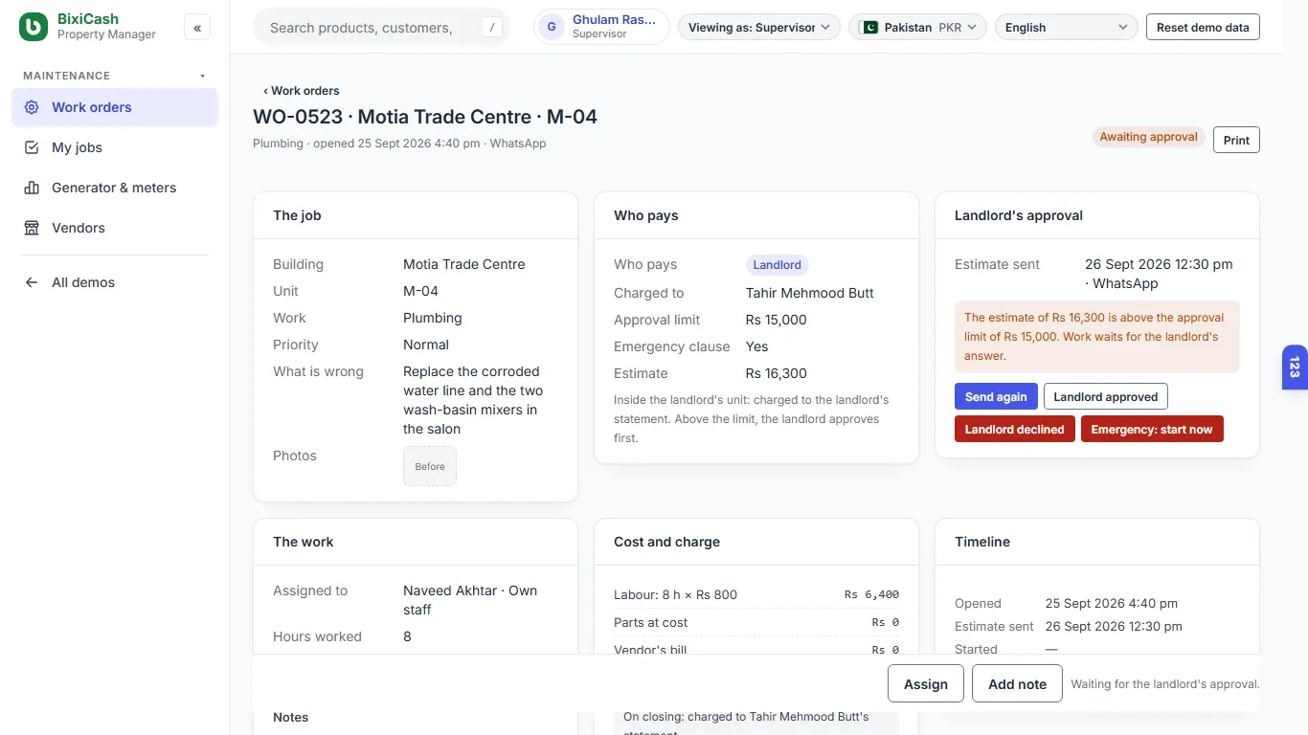This screenshot has width=1308, height=735.
Task: Click the Landlord declined button
Action: (1015, 429)
